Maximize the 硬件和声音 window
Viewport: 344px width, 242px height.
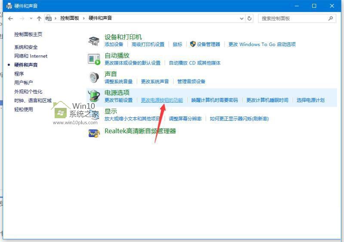pos(314,6)
